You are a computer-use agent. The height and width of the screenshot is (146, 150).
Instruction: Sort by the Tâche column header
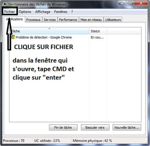[49, 31]
